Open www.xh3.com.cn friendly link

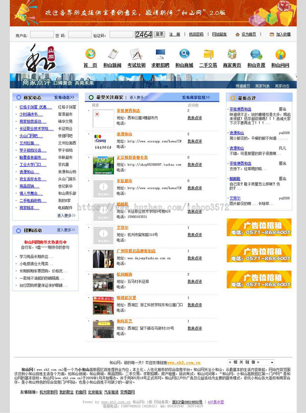tap(184, 363)
